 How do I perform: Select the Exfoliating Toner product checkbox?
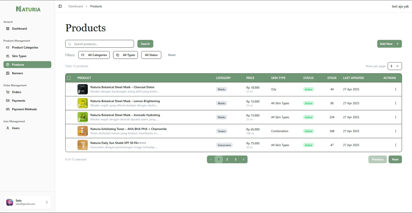click(x=69, y=131)
